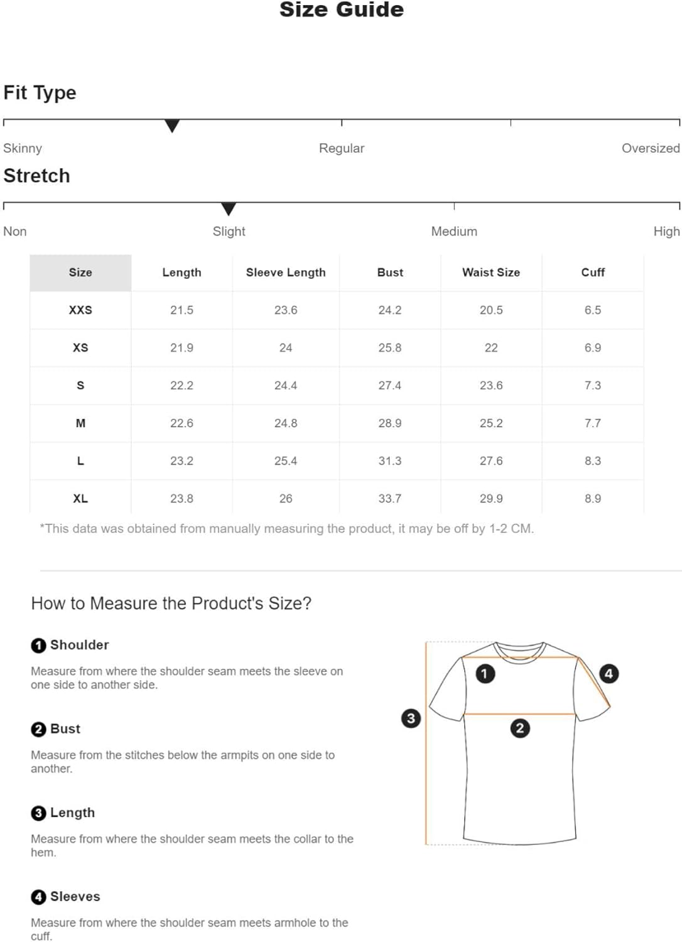Select the XL size row label

pos(80,499)
